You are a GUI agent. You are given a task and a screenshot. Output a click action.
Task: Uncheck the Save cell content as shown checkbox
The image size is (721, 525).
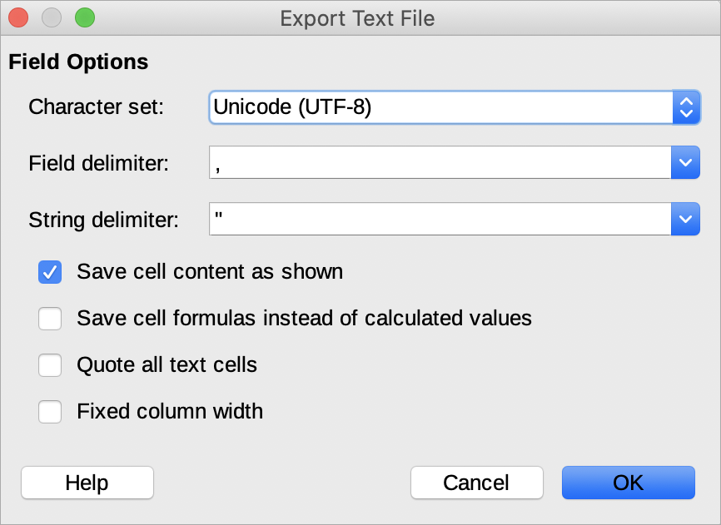pyautogui.click(x=50, y=272)
